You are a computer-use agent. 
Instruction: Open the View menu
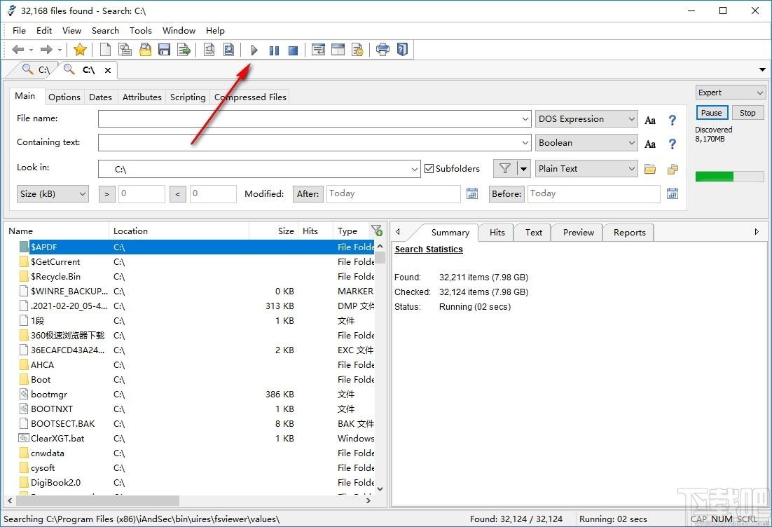[x=72, y=31]
